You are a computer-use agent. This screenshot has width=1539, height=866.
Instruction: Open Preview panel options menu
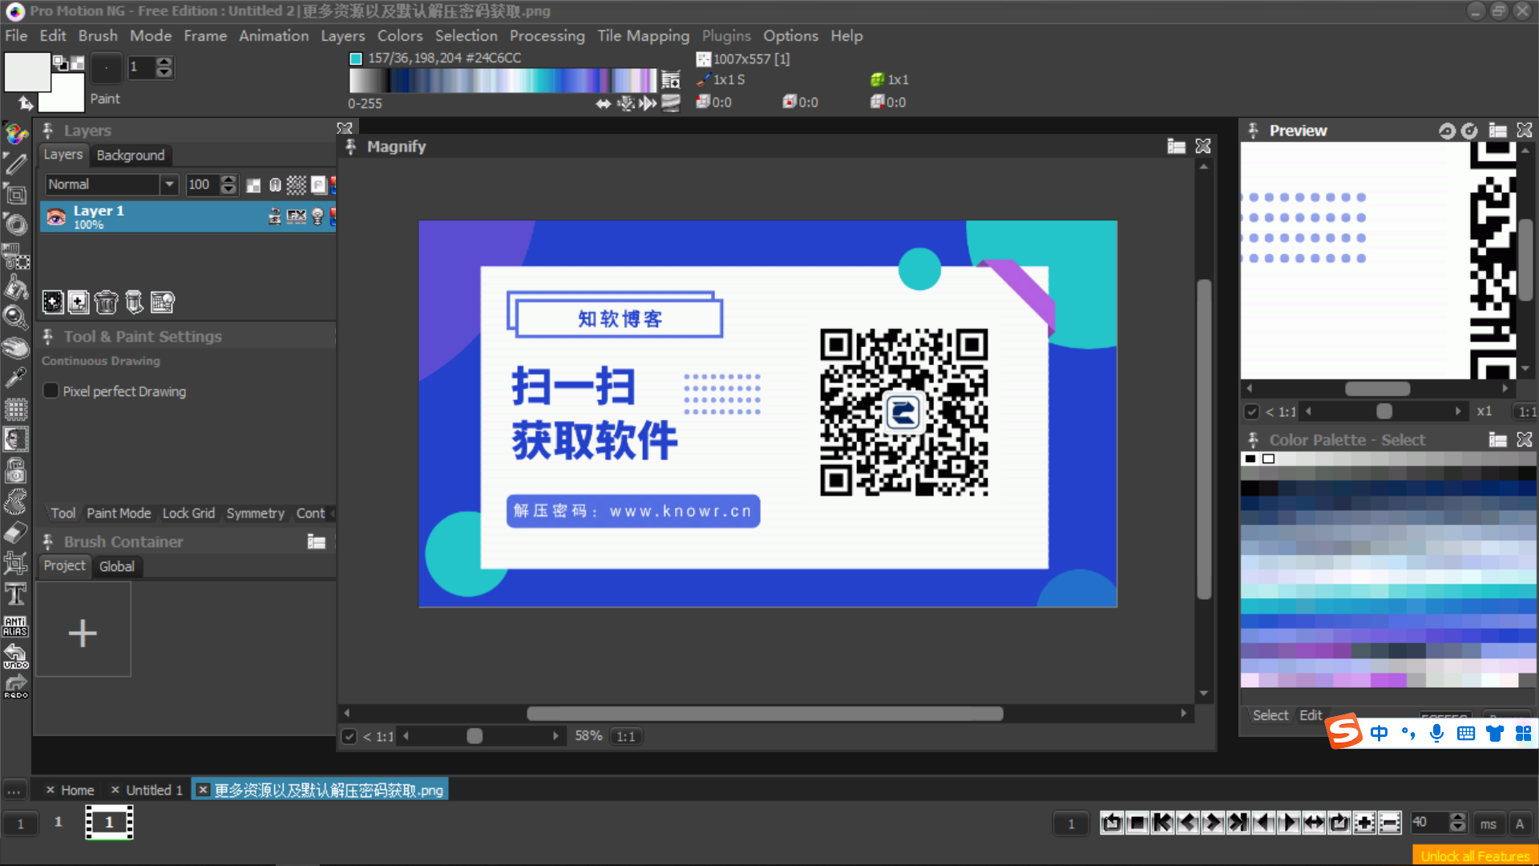pos(1498,131)
